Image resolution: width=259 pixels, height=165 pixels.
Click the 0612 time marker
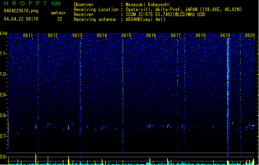(53, 35)
